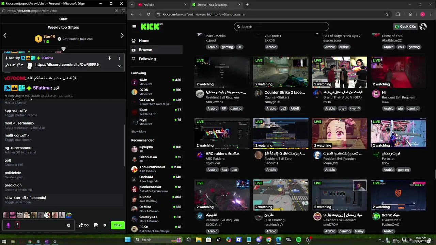Click the read aloud icon in Edge popout
This screenshot has width=436, height=245.
[x=123, y=11]
